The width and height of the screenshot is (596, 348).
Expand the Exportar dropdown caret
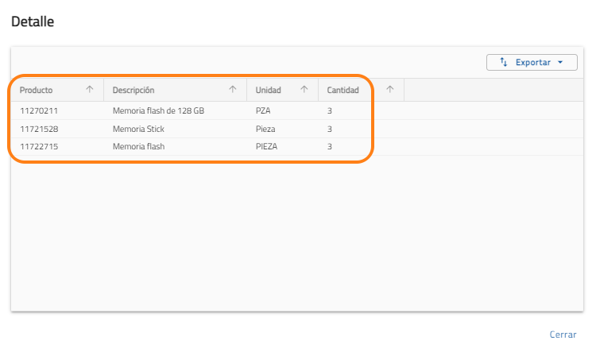pyautogui.click(x=560, y=62)
